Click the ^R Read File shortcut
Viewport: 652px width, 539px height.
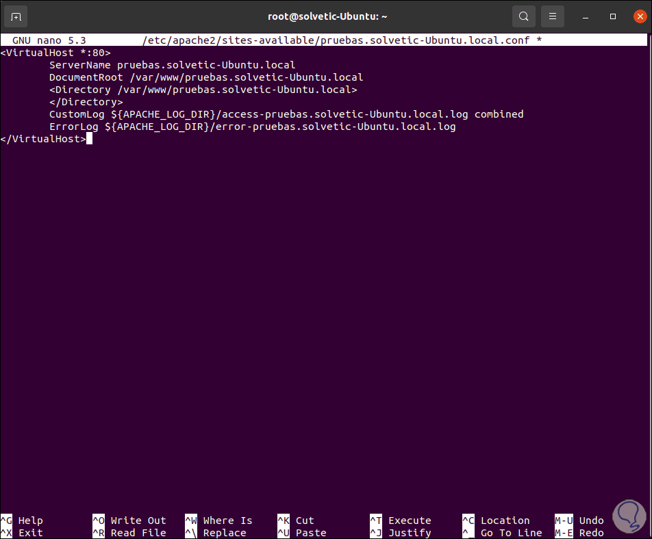(129, 533)
